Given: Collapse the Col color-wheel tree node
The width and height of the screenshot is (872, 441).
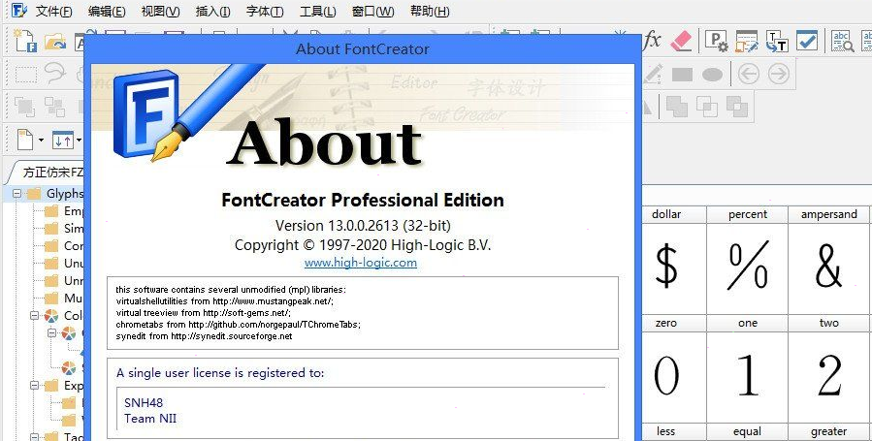Looking at the screenshot, I should (35, 315).
